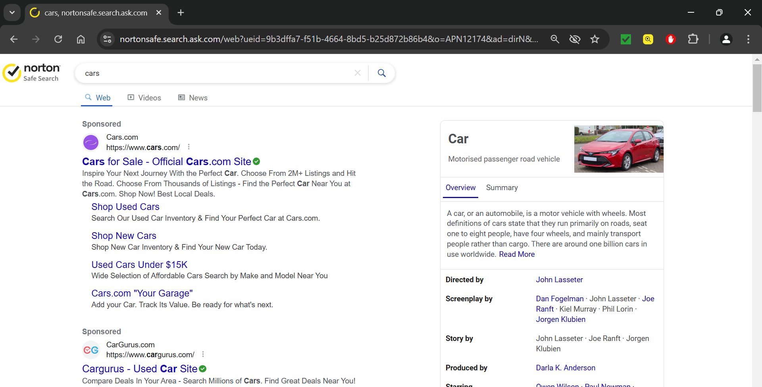
Task: Open the red hand blocker extension
Action: pyautogui.click(x=670, y=39)
